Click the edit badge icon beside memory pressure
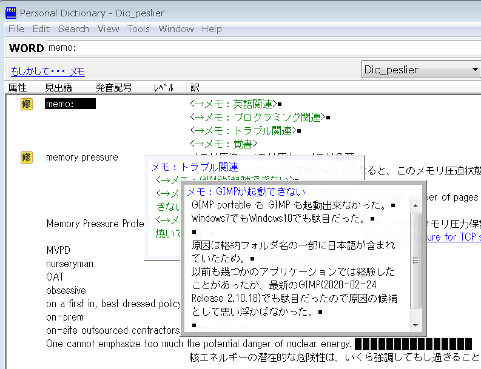This screenshot has height=369, width=481. coord(26,158)
